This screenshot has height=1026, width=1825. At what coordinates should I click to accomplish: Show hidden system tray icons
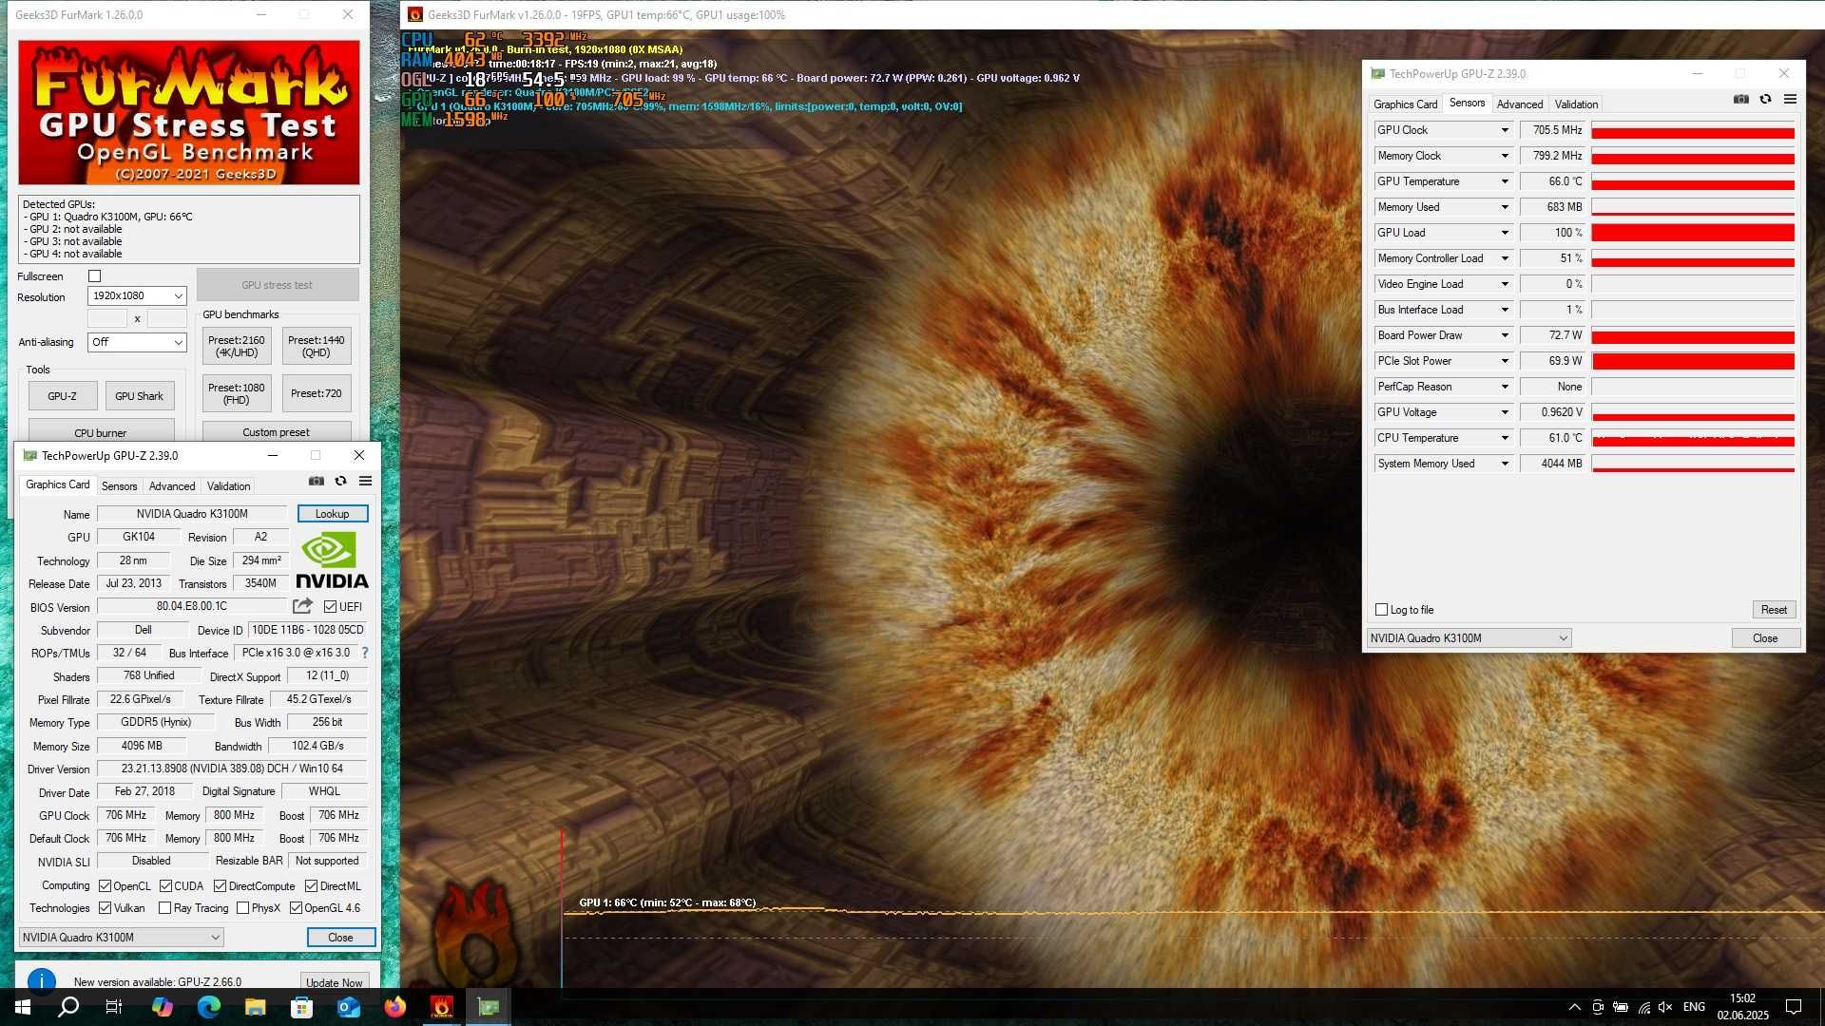(1574, 1007)
